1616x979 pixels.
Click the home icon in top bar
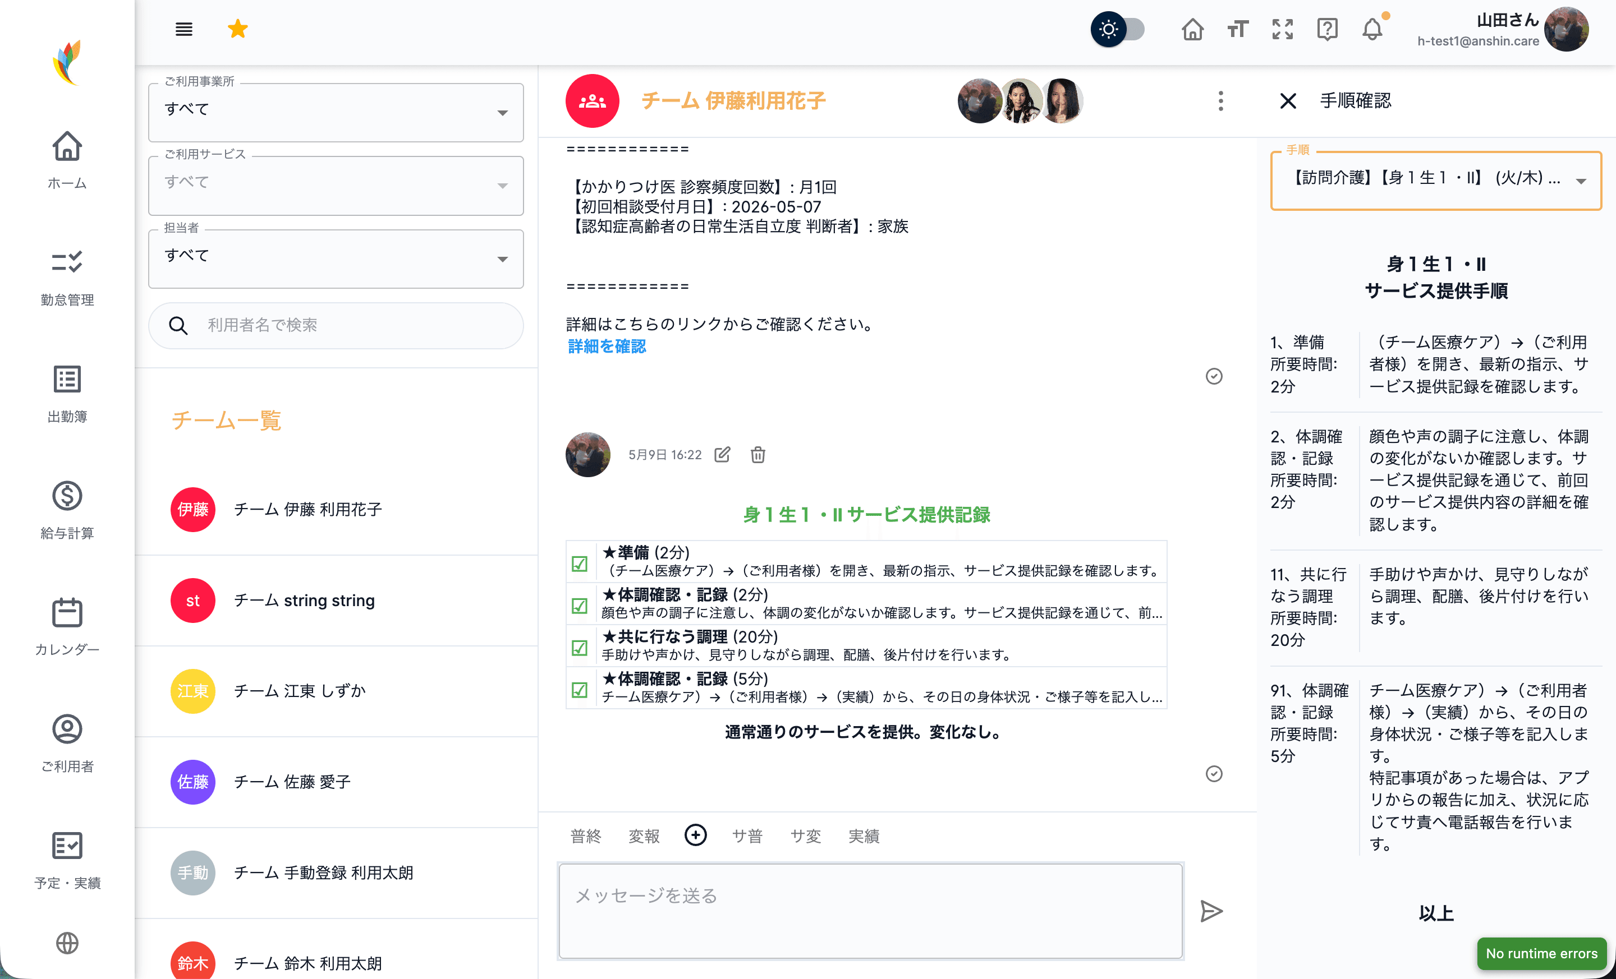pos(1192,30)
